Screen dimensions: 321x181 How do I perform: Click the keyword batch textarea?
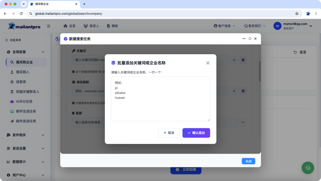click(160, 99)
